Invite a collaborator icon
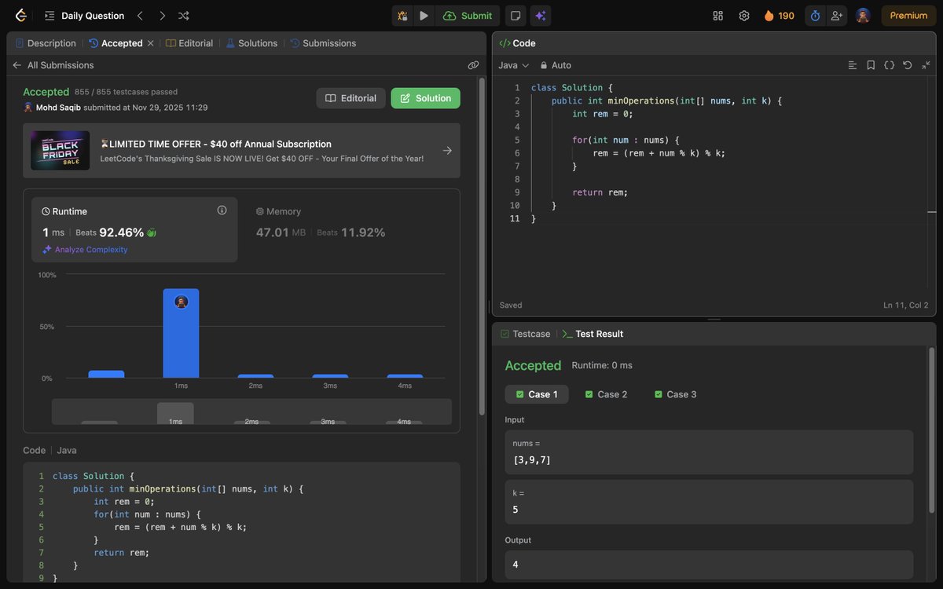This screenshot has height=589, width=943. coord(837,16)
